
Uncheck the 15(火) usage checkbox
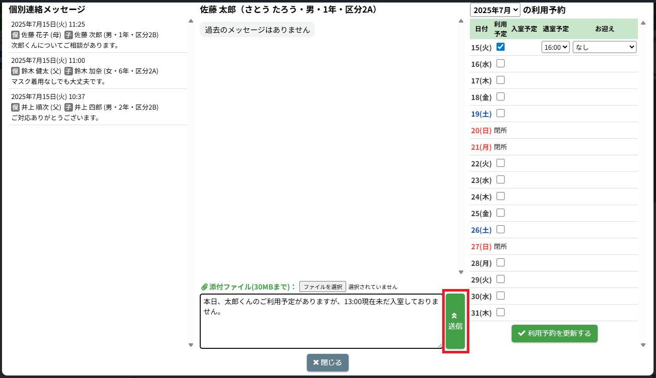[x=501, y=47]
